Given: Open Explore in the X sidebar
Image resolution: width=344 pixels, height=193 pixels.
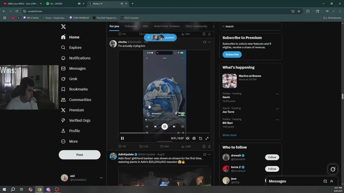Looking at the screenshot, I should coord(71,47).
